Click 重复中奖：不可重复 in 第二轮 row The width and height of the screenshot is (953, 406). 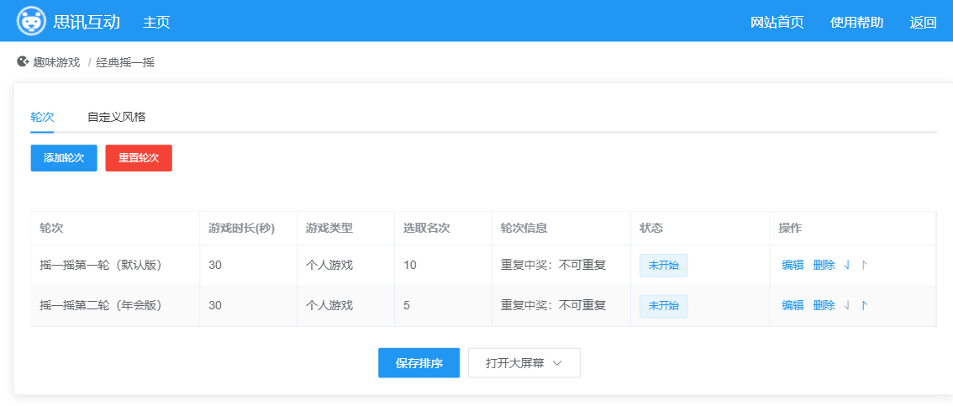[553, 306]
